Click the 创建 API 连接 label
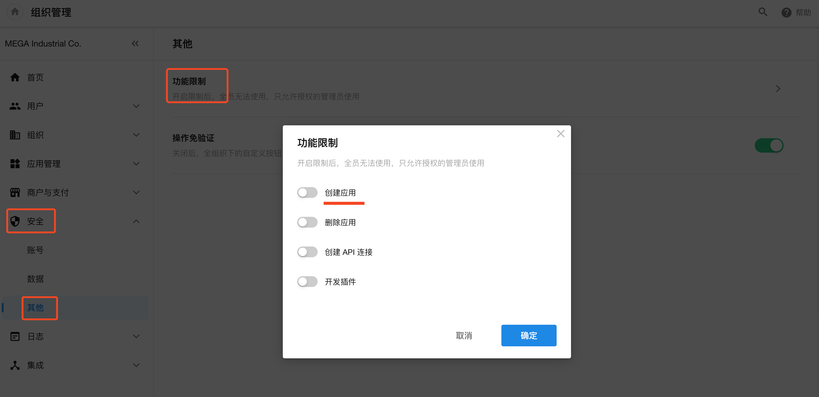This screenshot has height=397, width=819. [x=349, y=252]
